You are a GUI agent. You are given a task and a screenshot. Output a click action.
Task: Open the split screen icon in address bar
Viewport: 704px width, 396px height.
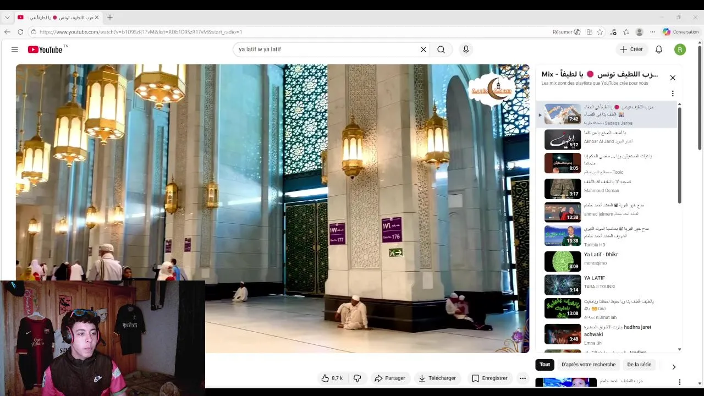click(589, 32)
